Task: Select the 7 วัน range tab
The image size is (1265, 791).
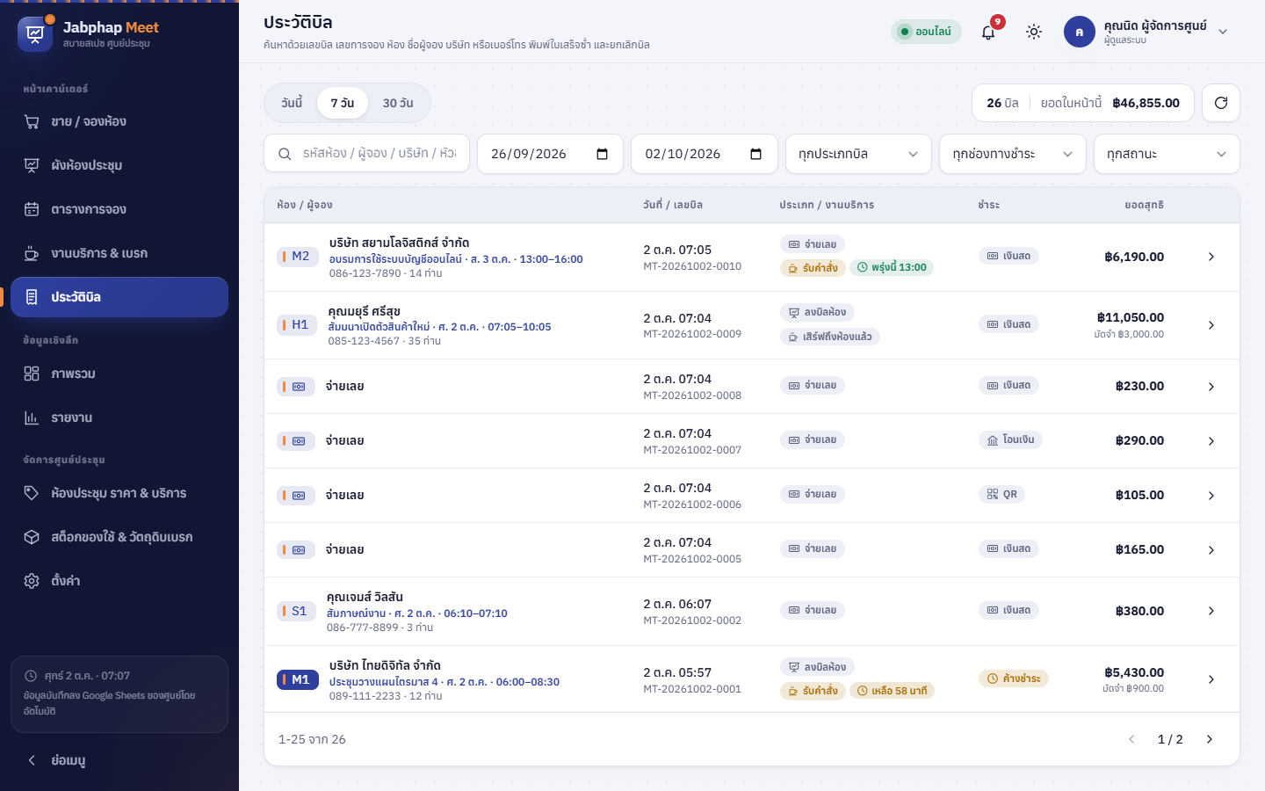Action: coord(343,103)
